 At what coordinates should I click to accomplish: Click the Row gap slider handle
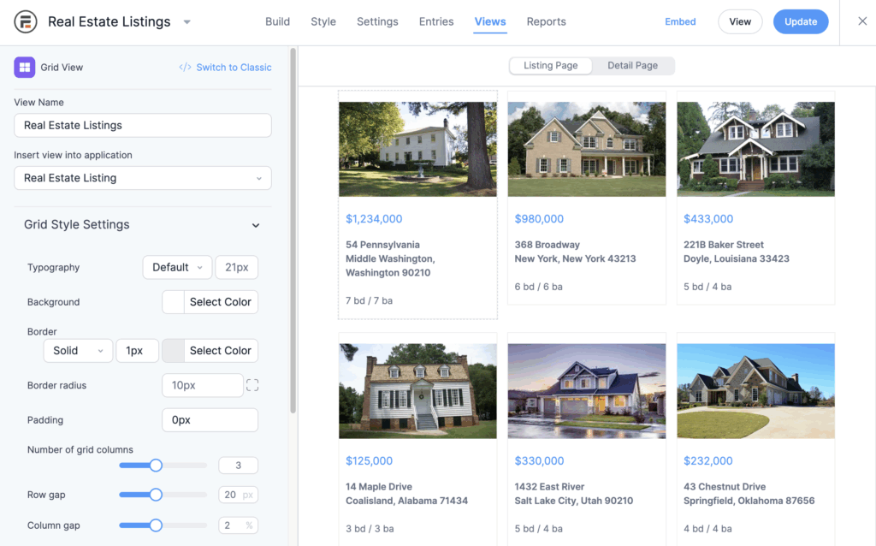pyautogui.click(x=155, y=495)
